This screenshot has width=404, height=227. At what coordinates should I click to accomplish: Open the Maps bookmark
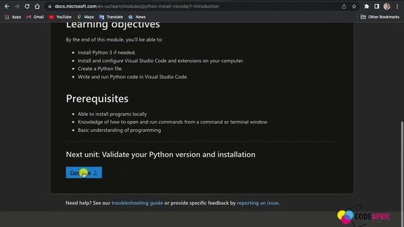[x=86, y=17]
